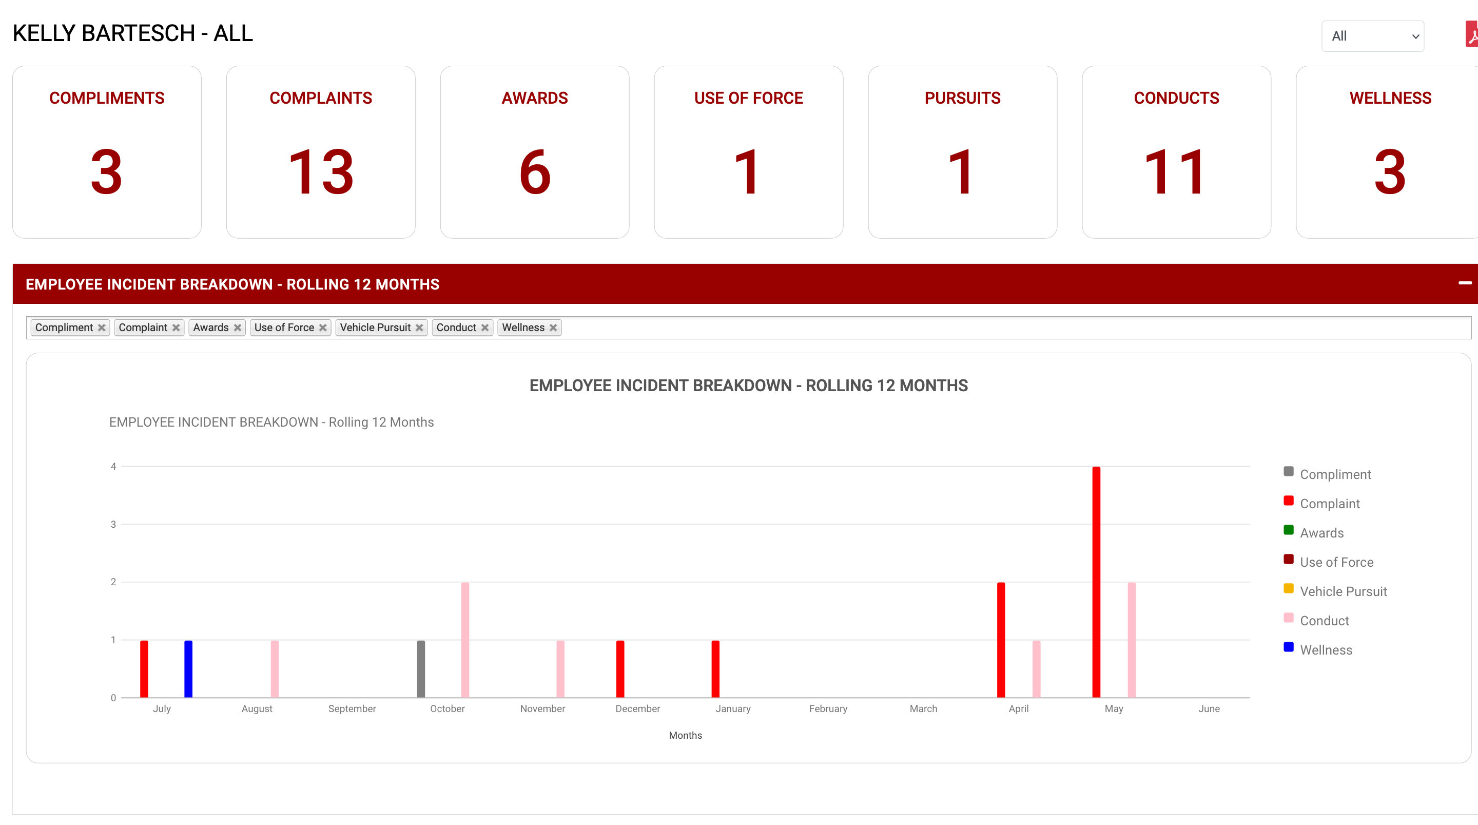This screenshot has height=825, width=1478.
Task: Open the All filter dropdown
Action: click(x=1372, y=36)
